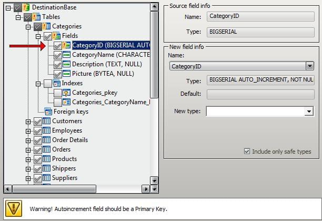The height and width of the screenshot is (221, 322).
Task: Expand the Shippers table node
Action: point(28,169)
